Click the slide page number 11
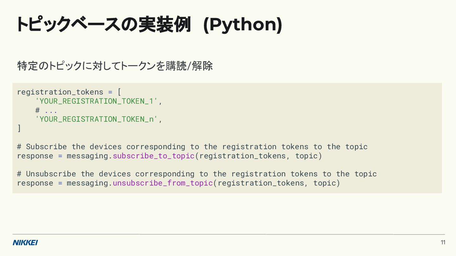 coord(443,242)
